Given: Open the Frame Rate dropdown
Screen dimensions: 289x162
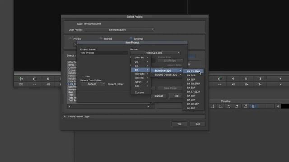Looking at the screenshot, I should click(171, 60).
